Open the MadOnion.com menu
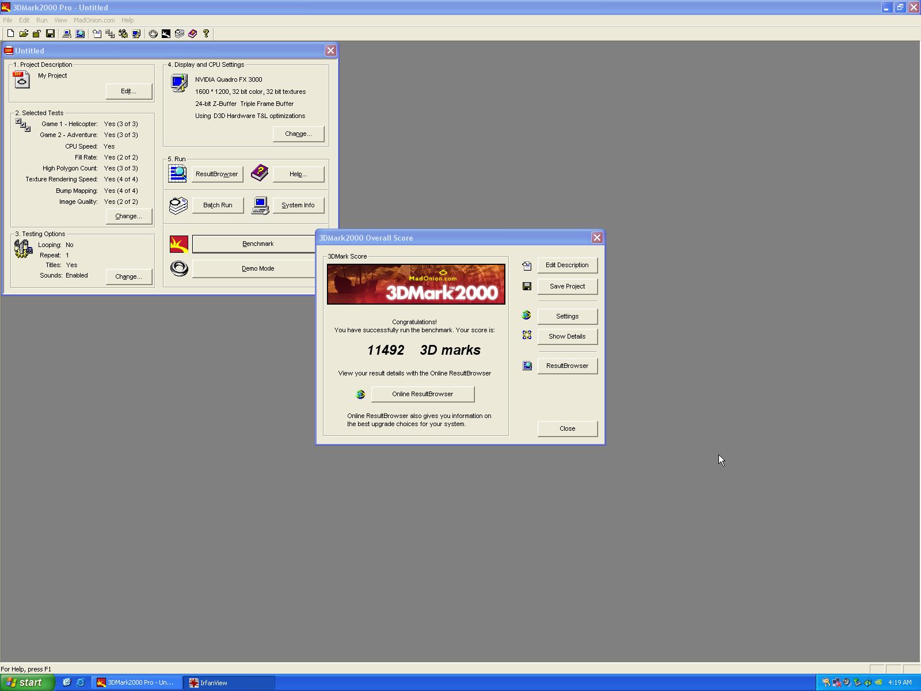The height and width of the screenshot is (691, 921). pos(94,20)
